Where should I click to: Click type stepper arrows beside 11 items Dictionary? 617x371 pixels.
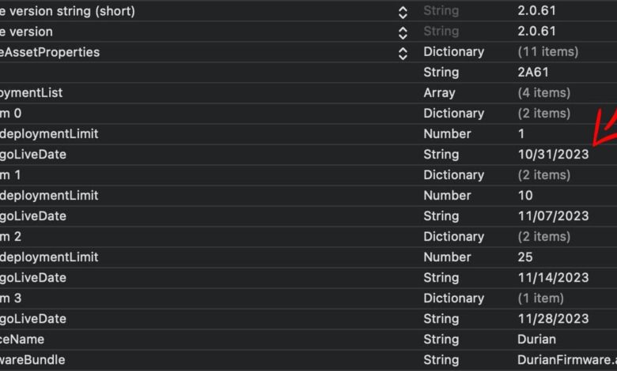(x=403, y=53)
